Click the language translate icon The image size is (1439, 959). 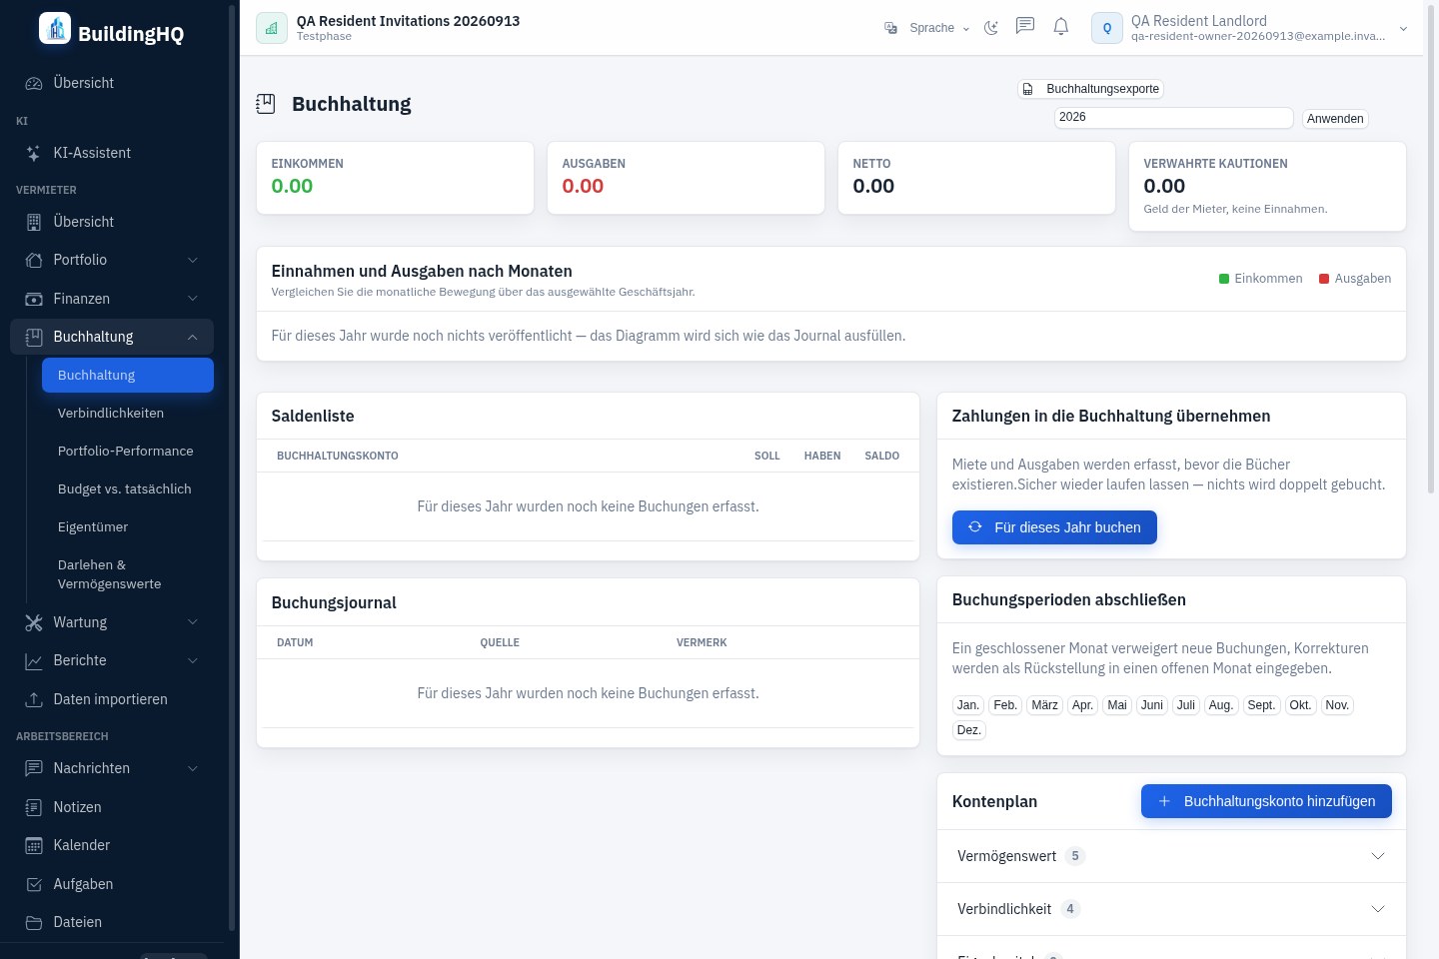click(x=890, y=28)
